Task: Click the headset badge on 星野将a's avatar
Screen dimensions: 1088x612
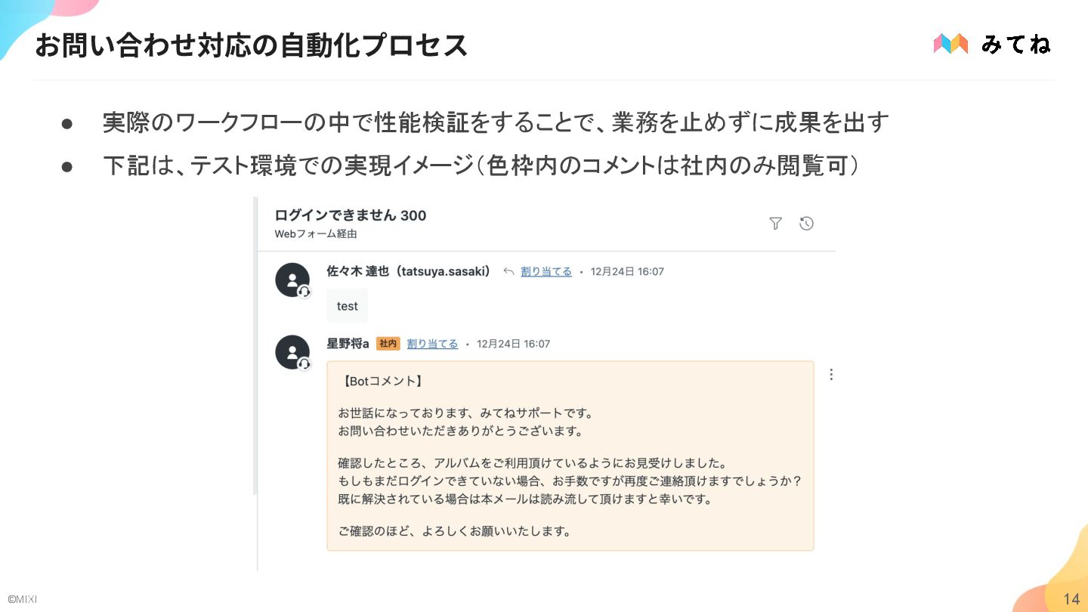Action: pyautogui.click(x=304, y=364)
